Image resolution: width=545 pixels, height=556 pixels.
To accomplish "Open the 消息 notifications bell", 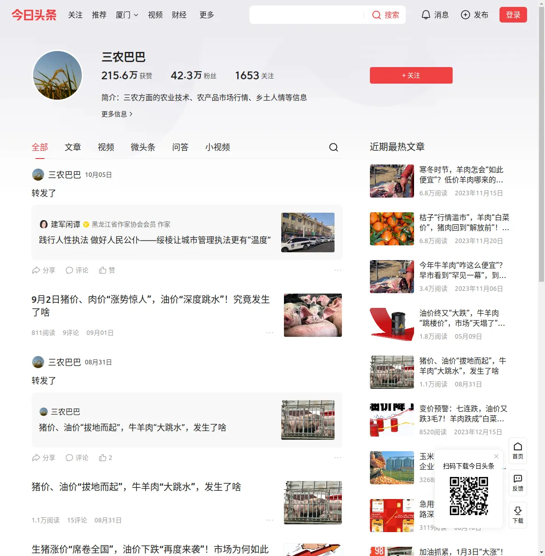I will [426, 15].
